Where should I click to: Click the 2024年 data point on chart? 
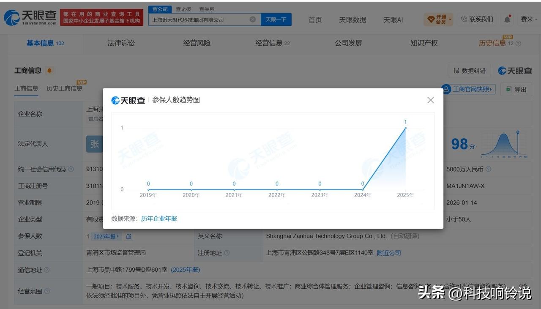(x=363, y=189)
